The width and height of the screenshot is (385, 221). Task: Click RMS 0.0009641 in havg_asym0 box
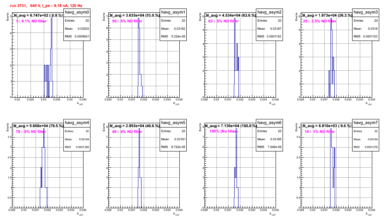pos(77,36)
